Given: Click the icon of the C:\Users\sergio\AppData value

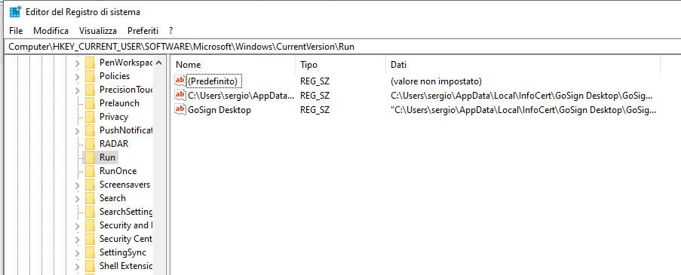Looking at the screenshot, I should click(x=179, y=95).
